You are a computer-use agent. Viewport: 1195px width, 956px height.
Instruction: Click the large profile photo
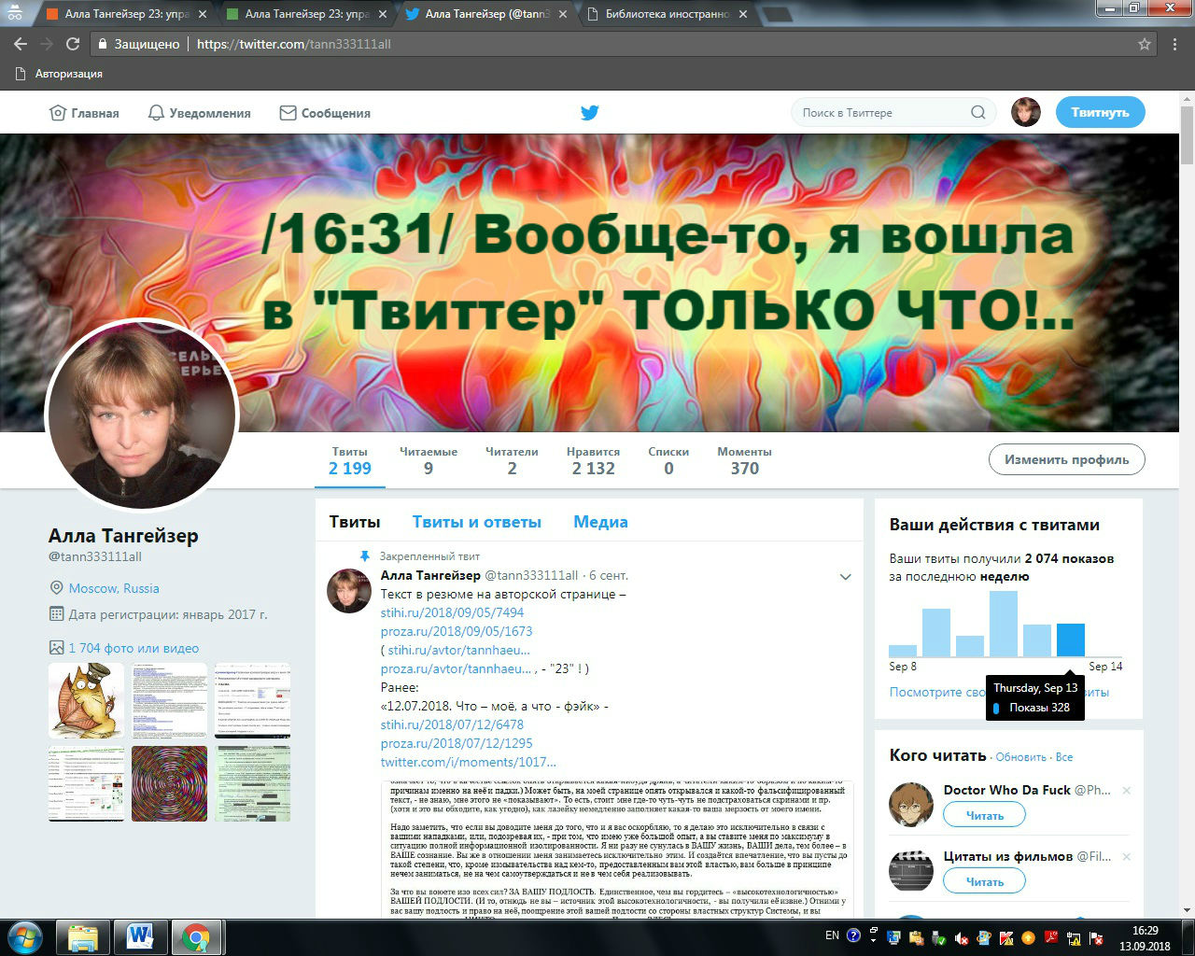pos(142,415)
